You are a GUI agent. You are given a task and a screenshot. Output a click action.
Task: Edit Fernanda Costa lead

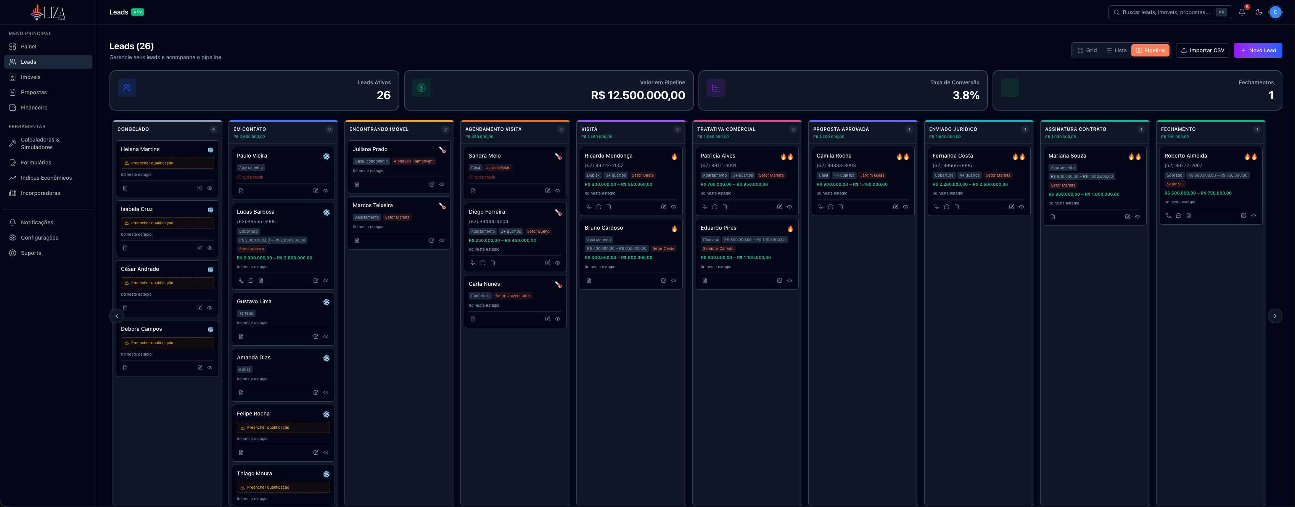click(1012, 207)
